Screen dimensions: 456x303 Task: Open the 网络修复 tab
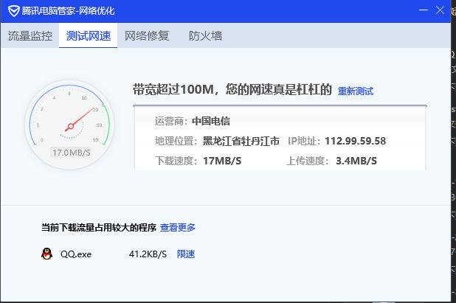[x=147, y=35]
